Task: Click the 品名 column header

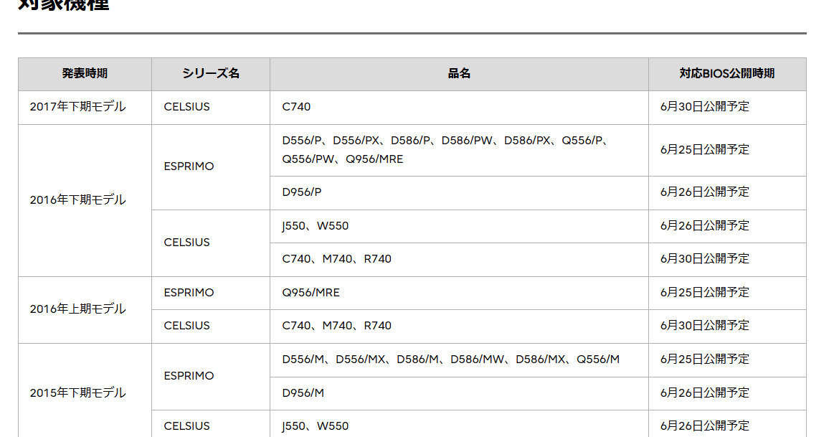Action: pos(459,74)
